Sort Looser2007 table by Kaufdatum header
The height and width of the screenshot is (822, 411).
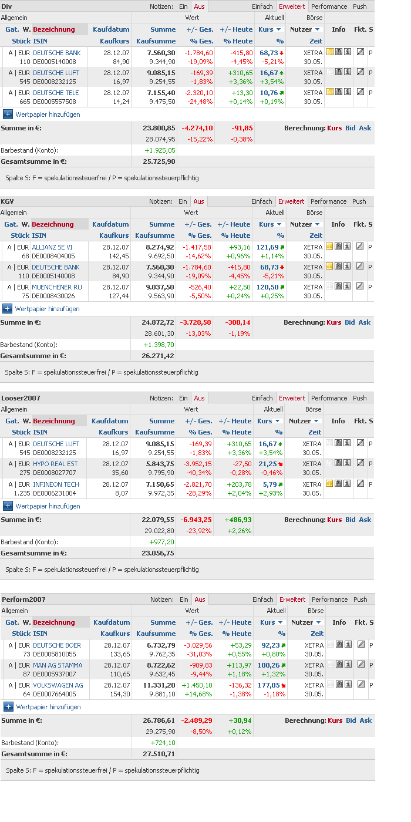coord(110,421)
